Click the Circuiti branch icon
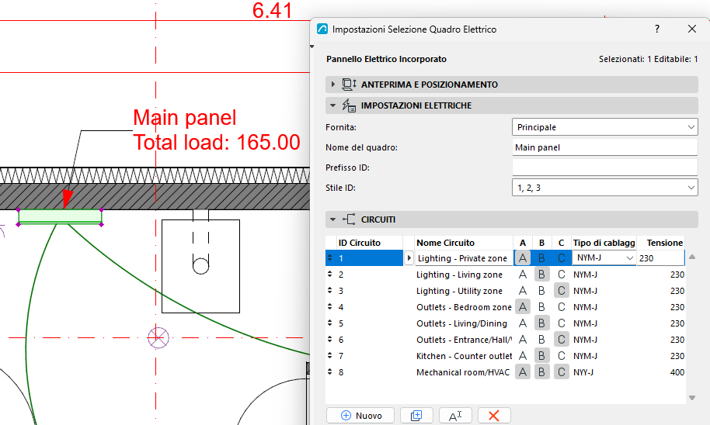Screen dimensions: 710x425 349,219
